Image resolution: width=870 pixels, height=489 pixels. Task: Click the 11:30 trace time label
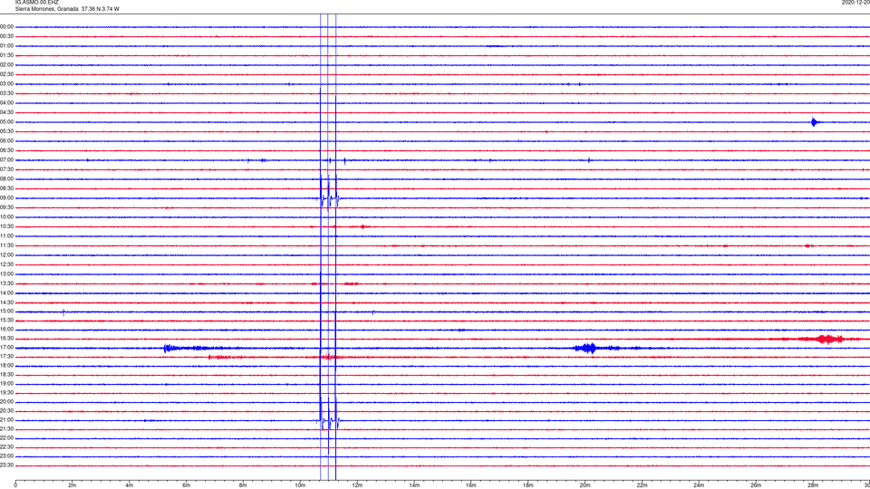click(x=6, y=245)
